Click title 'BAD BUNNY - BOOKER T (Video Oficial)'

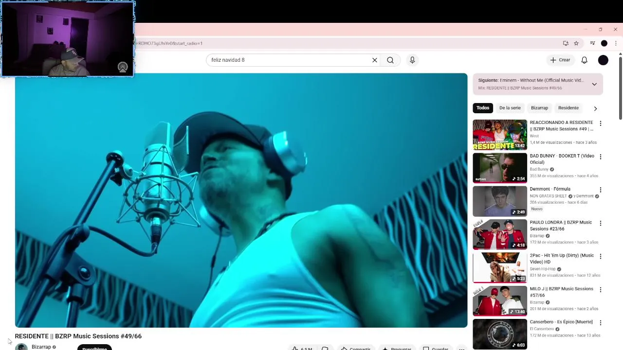pyautogui.click(x=562, y=159)
